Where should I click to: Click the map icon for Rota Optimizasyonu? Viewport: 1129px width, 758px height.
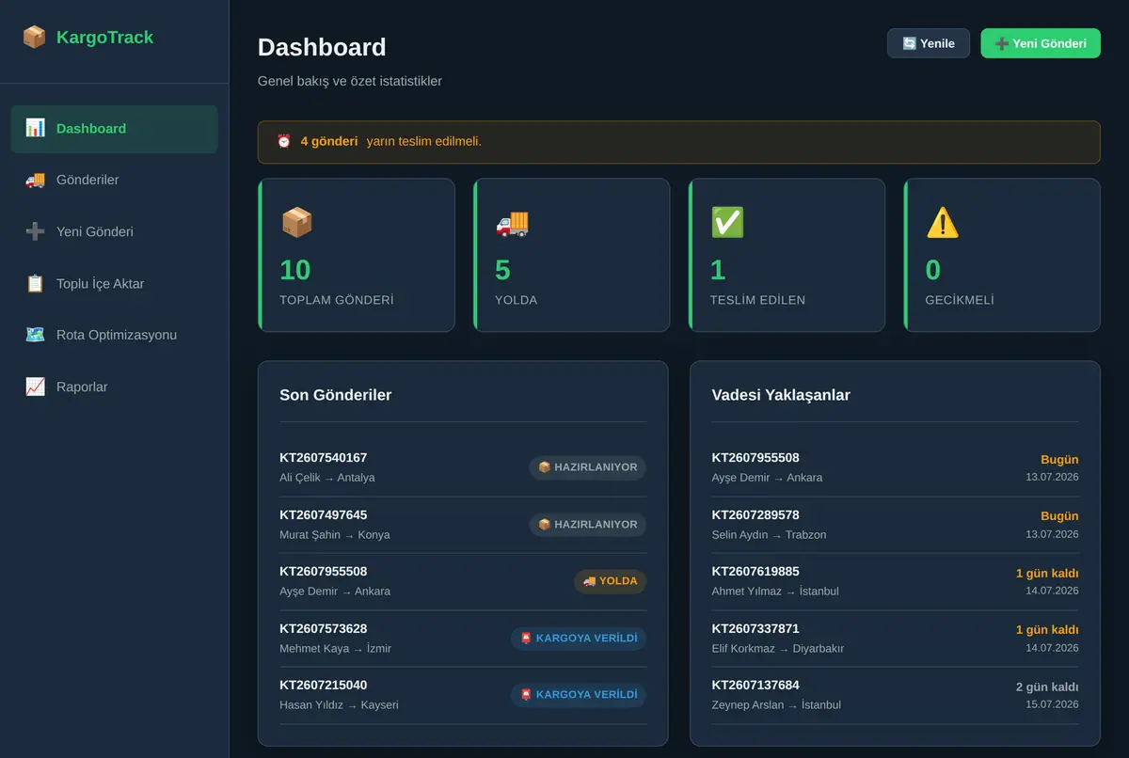(35, 335)
